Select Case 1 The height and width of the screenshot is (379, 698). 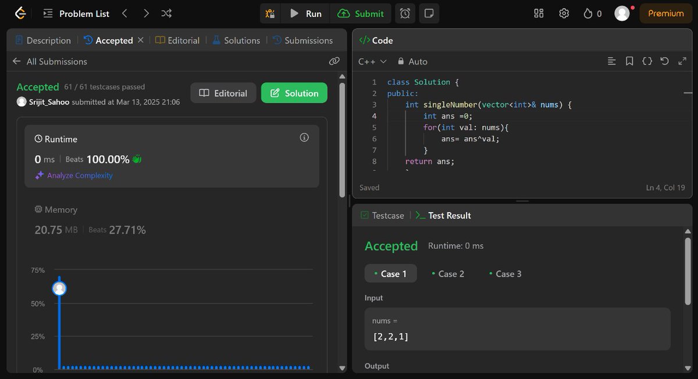[x=391, y=273]
